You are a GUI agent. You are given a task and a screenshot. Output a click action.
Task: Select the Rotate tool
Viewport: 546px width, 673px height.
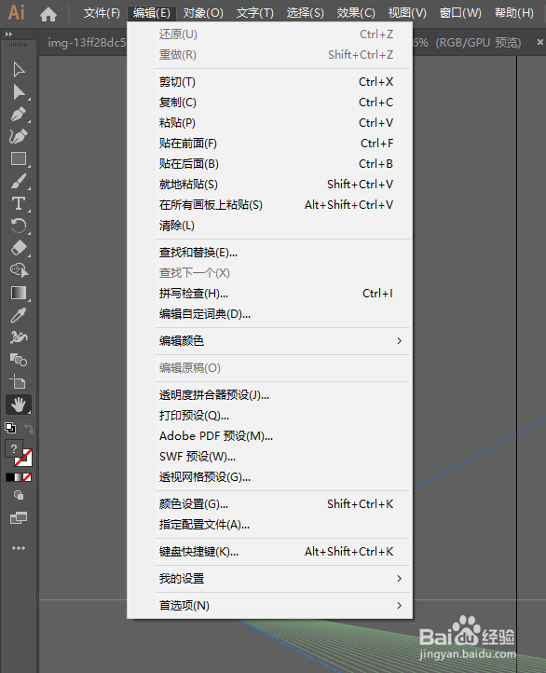(19, 226)
